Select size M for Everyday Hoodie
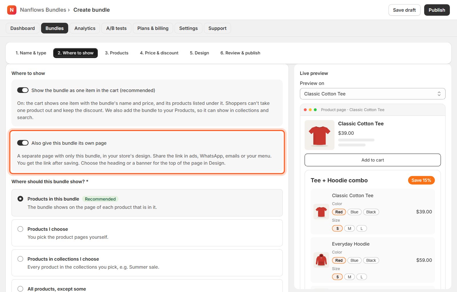The image size is (457, 292). pos(349,277)
